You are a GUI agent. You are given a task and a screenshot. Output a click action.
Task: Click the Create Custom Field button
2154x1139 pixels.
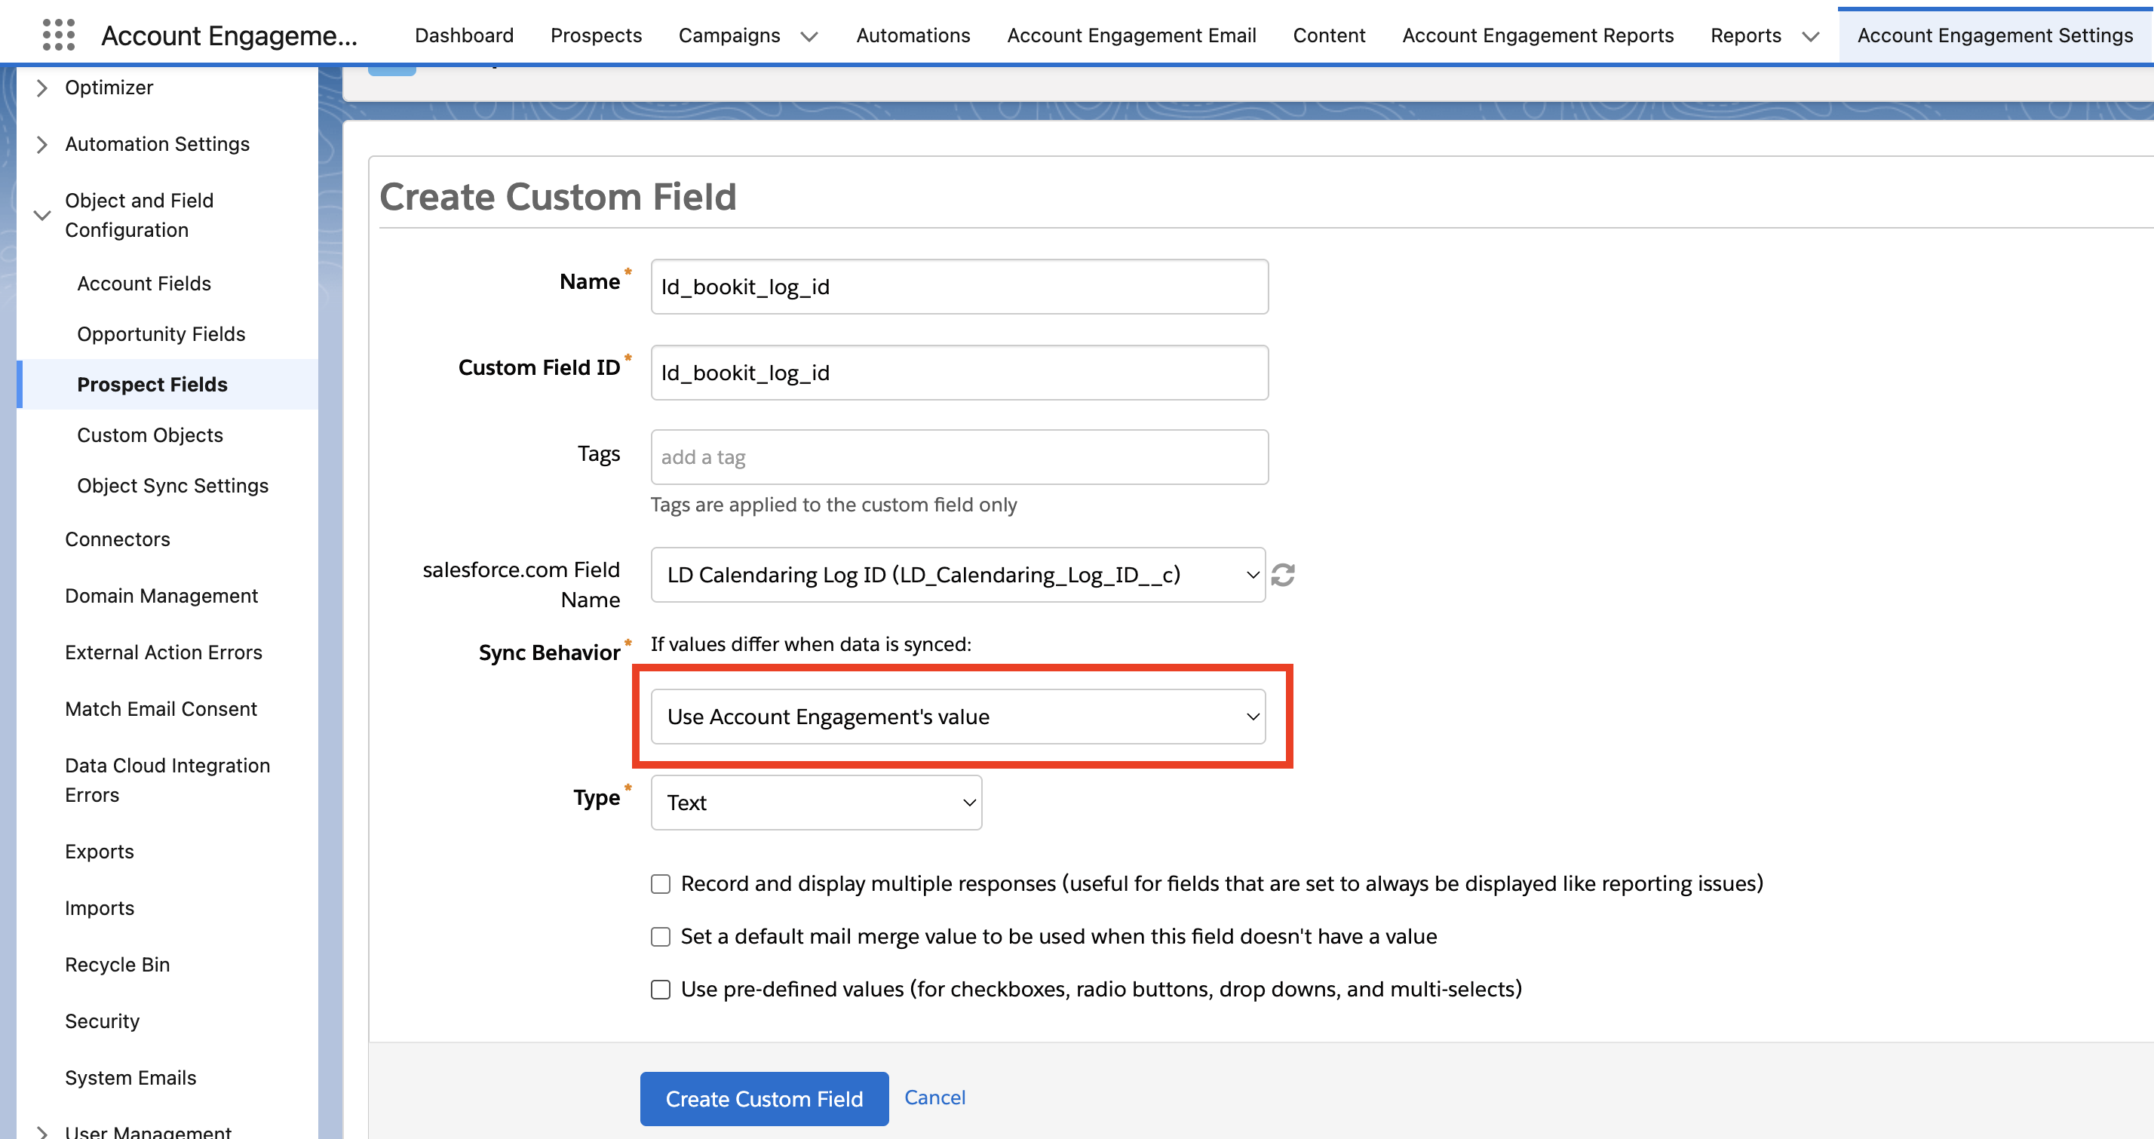pyautogui.click(x=763, y=1098)
